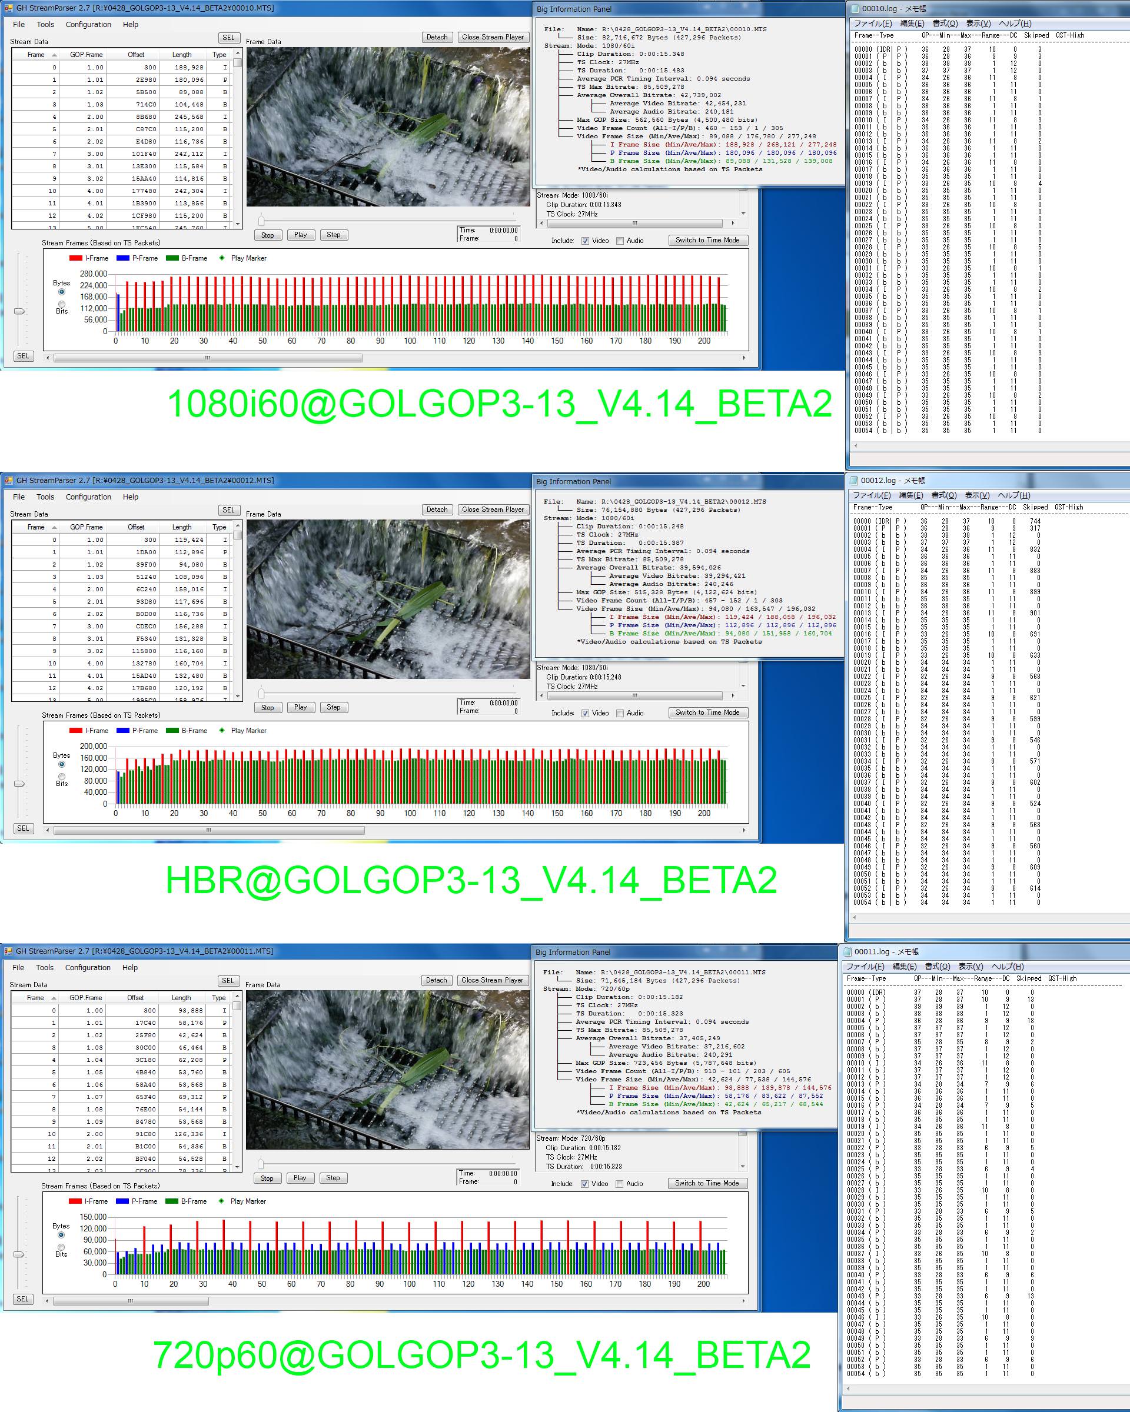1130x1412 pixels.
Task: Select Bits radio button in 00011.MTS window
Action: click(x=61, y=1247)
